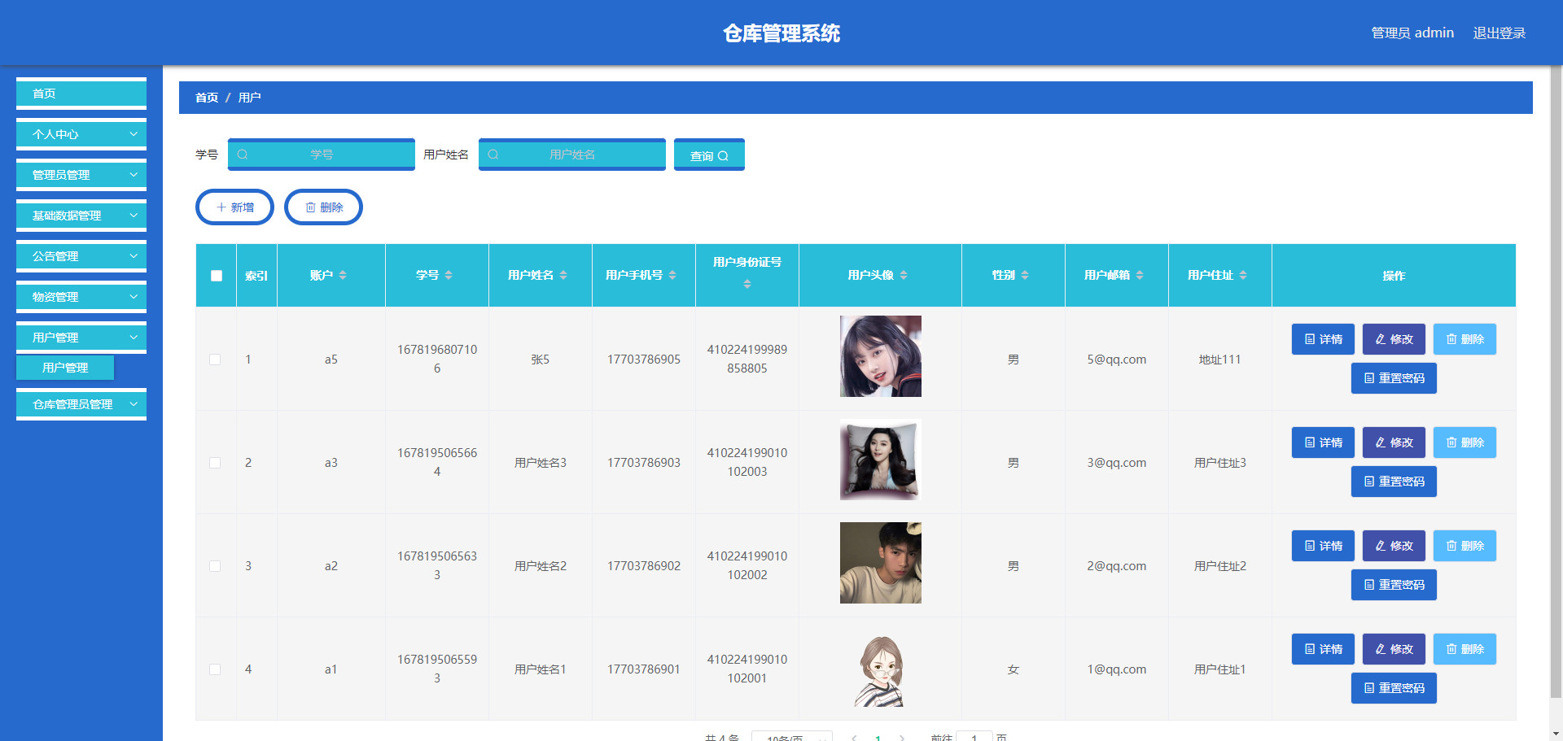Click avatar thumbnail of 用户姓名2
1563x741 pixels.
[881, 563]
